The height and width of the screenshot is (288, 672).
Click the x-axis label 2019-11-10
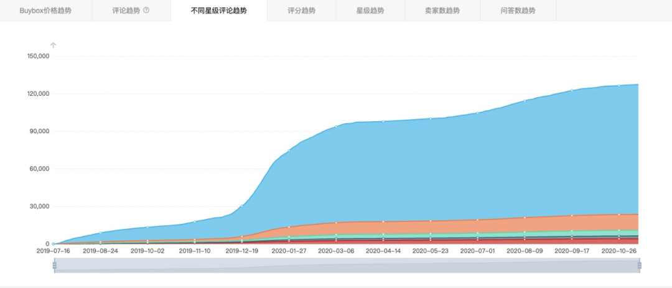[195, 251]
